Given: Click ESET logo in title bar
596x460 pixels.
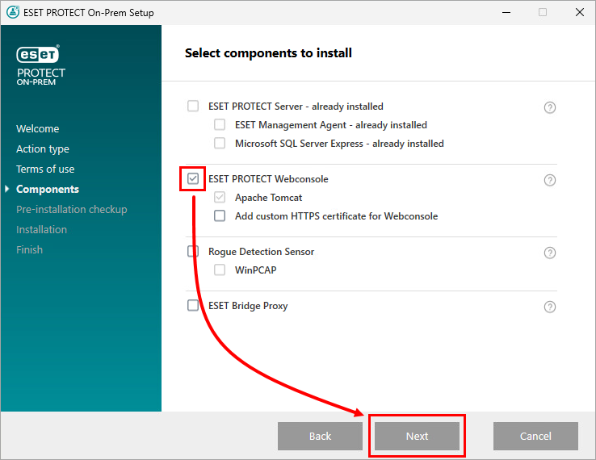Looking at the screenshot, I should (x=13, y=13).
